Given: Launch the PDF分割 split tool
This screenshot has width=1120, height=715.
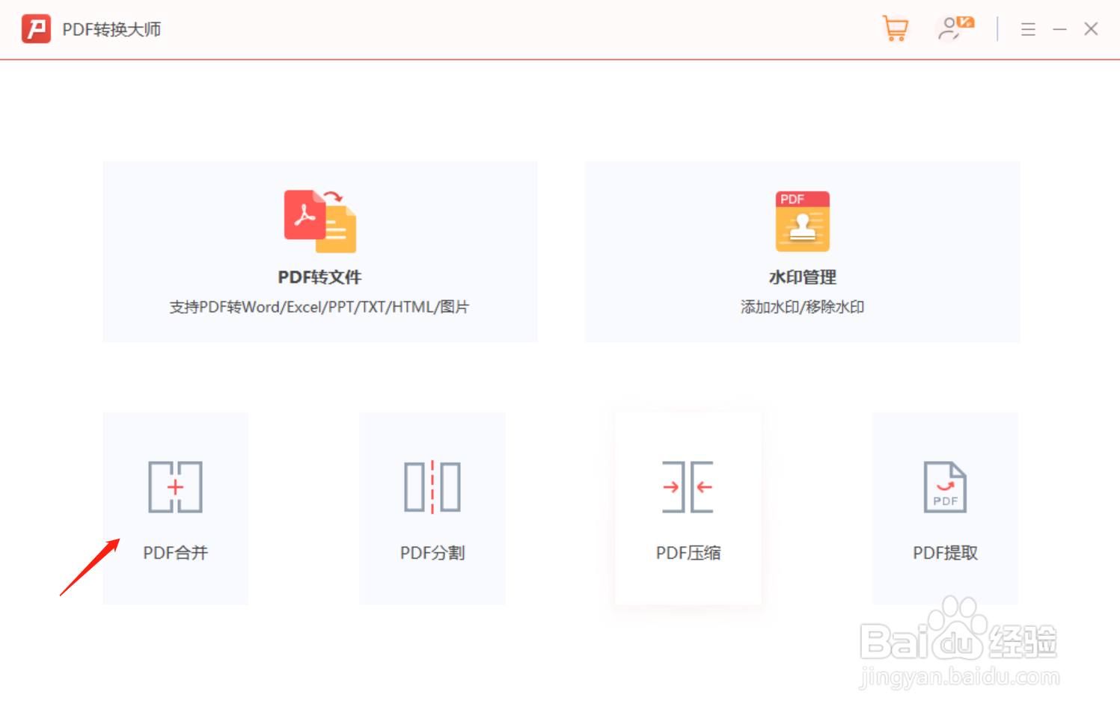Looking at the screenshot, I should coord(432,508).
